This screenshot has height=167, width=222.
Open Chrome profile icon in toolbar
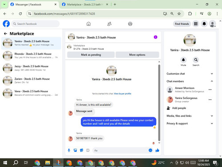click(x=209, y=14)
